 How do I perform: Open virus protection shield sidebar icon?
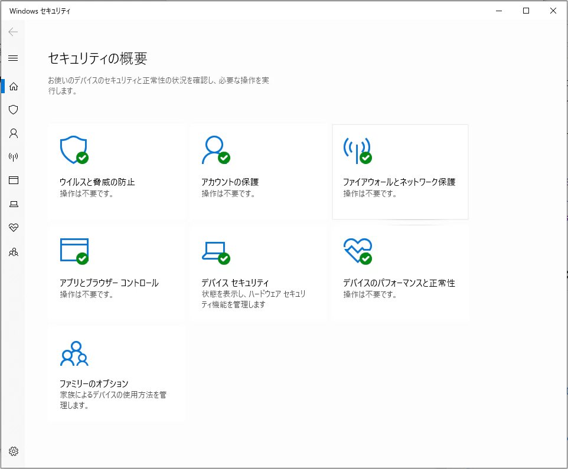pyautogui.click(x=14, y=110)
